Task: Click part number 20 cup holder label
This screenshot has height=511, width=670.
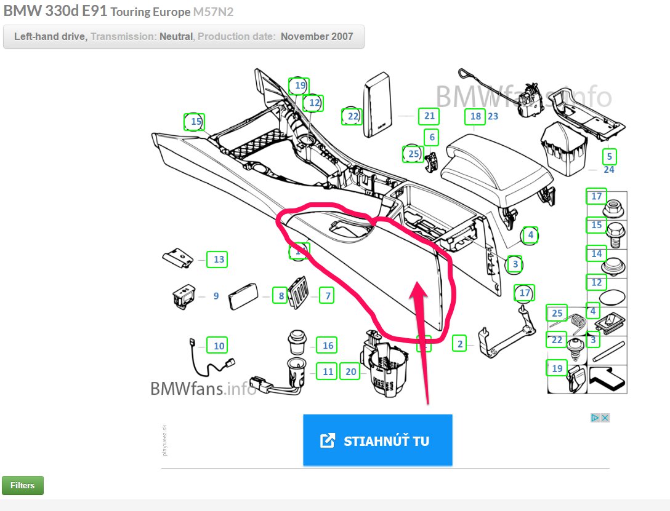Action: (x=350, y=371)
